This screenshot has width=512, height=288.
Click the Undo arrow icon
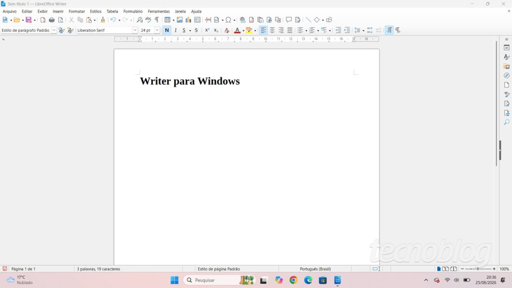point(113,20)
